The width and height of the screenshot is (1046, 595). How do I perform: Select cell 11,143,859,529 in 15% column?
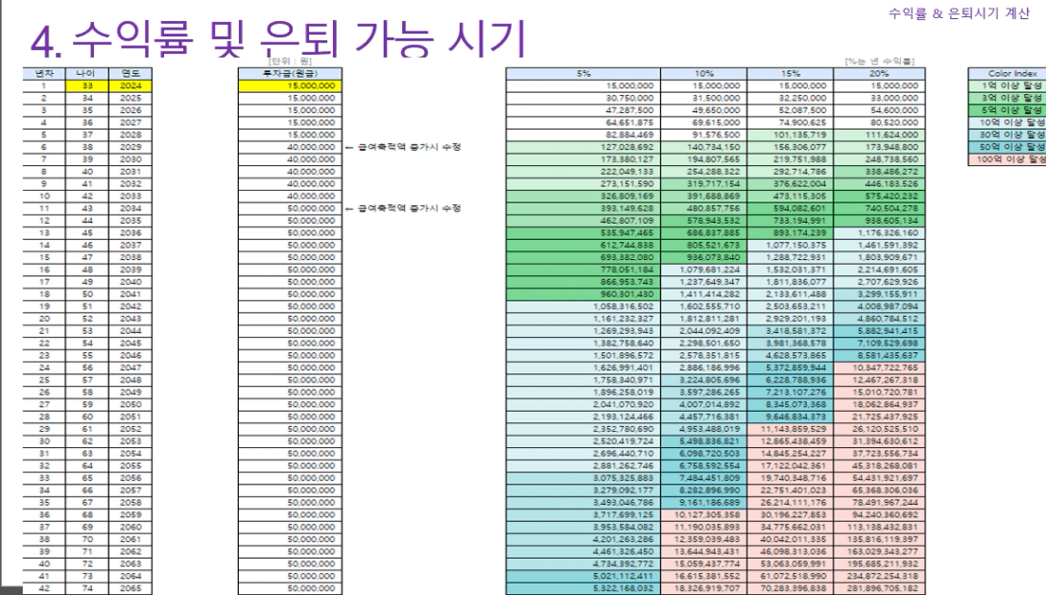(790, 429)
